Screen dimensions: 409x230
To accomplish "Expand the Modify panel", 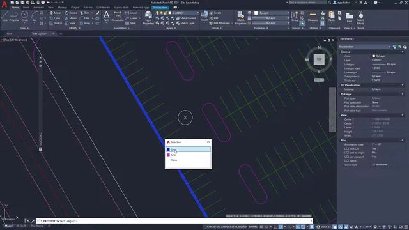I will tap(74, 28).
